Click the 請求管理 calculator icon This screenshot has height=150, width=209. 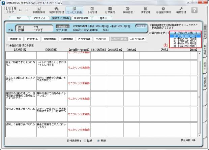(x=145, y=10)
